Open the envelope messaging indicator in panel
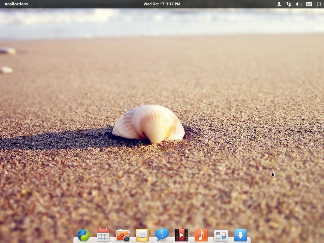Screen dimensions: 324x243 pos(309,4)
